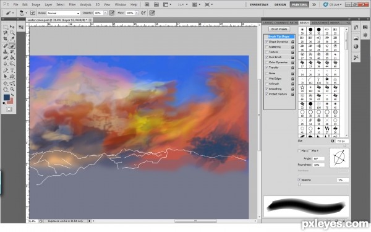This screenshot has width=371, height=232.
Task: Enable airbrush mode in options bar
Action: pyautogui.click(x=143, y=13)
